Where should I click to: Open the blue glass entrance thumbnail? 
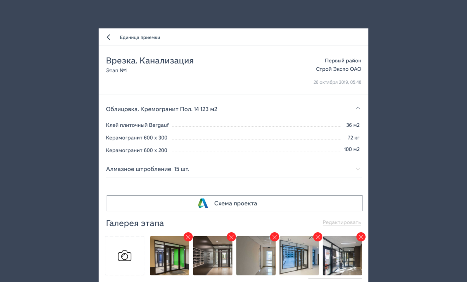299,256
